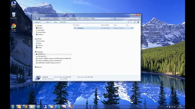Open the Explorer help icon
This screenshot has height=109, width=195.
[138, 22]
